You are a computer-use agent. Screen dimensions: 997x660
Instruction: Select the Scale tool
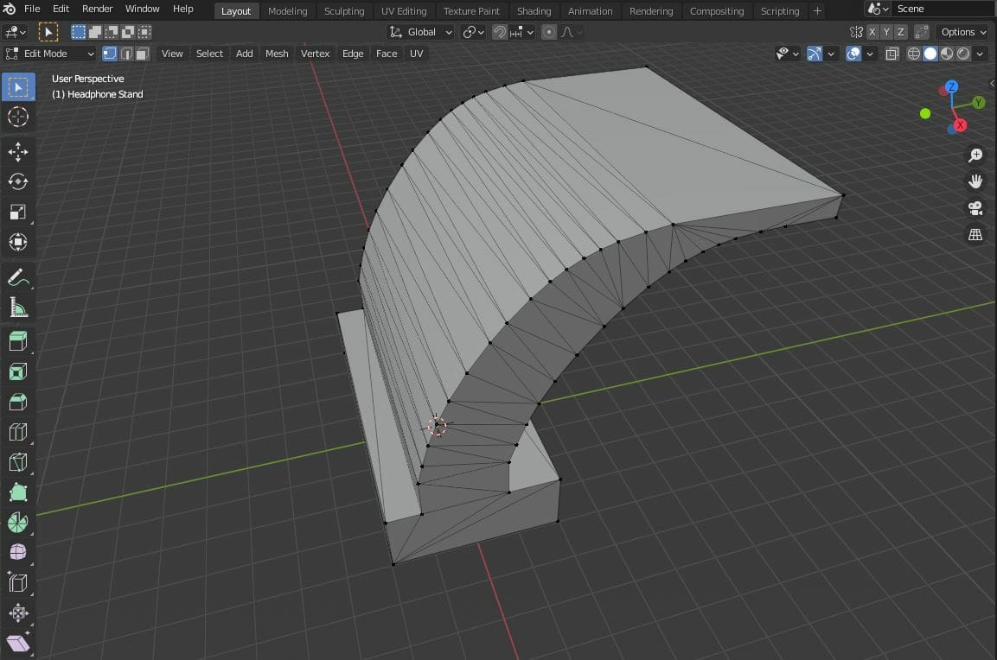[18, 212]
